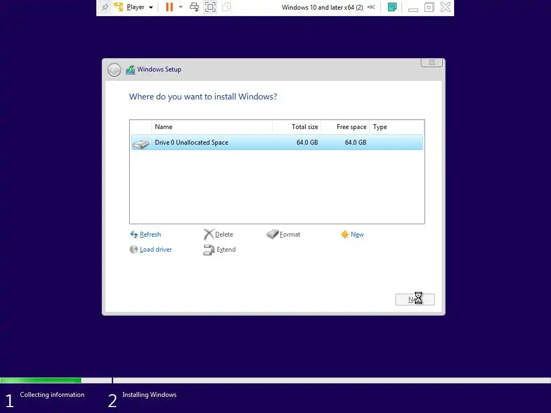Image resolution: width=551 pixels, height=413 pixels.
Task: Pause the virtual machine
Action: click(x=169, y=7)
